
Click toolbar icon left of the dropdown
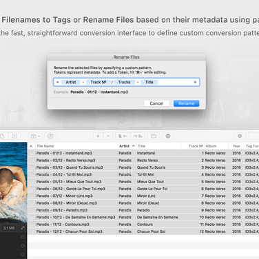tap(14, 136)
